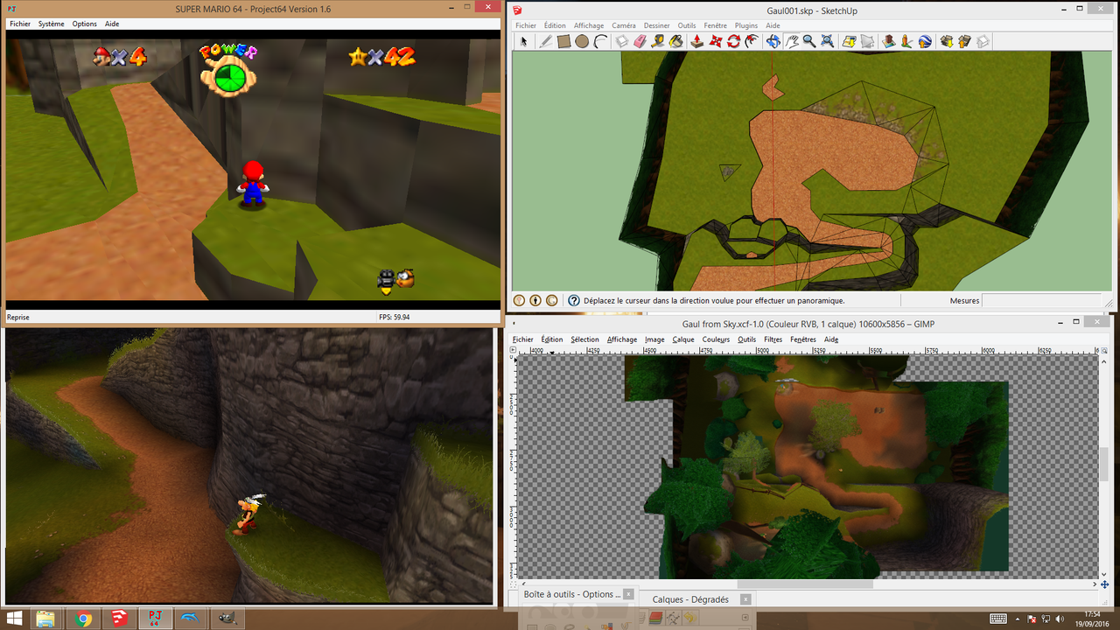Image resolution: width=1120 pixels, height=630 pixels.
Task: Click the Preview in Google Earth icon
Action: click(x=925, y=41)
